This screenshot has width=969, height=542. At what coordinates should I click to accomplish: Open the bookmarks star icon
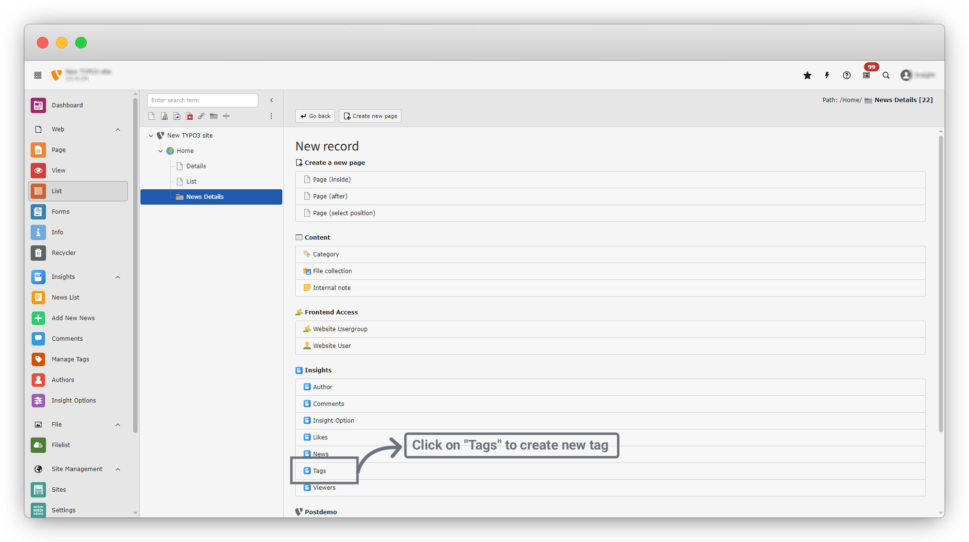pyautogui.click(x=807, y=75)
